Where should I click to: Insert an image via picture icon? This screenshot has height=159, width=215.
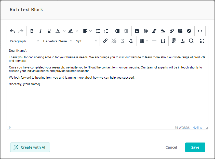pyautogui.click(x=137, y=31)
